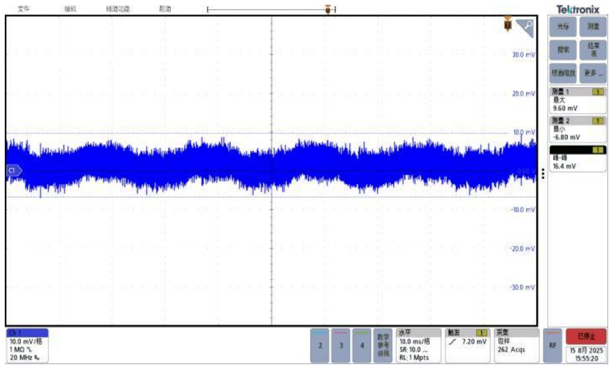The width and height of the screenshot is (613, 369).
Task: Click the red 已停止 run/stop button
Action: pyautogui.click(x=586, y=336)
